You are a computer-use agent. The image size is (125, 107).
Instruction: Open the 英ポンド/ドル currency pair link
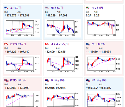18,80
